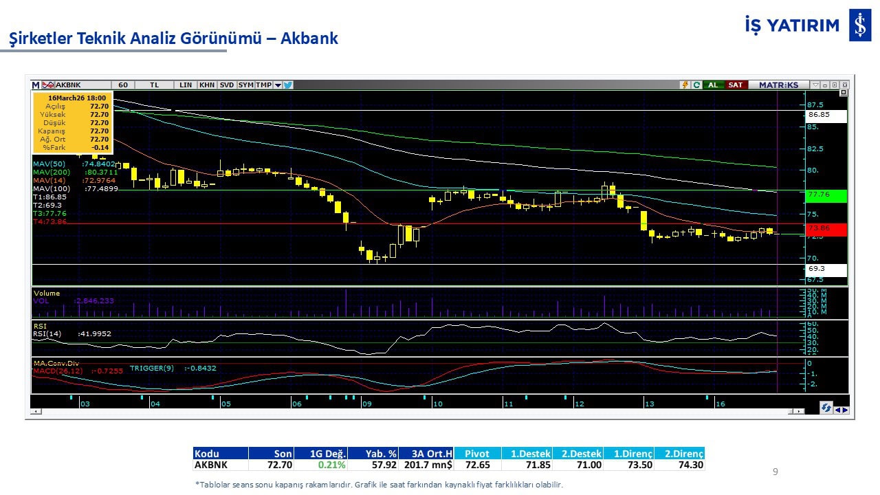The width and height of the screenshot is (880, 495).
Task: Expand the dropdown arrow after TMP
Action: click(278, 85)
